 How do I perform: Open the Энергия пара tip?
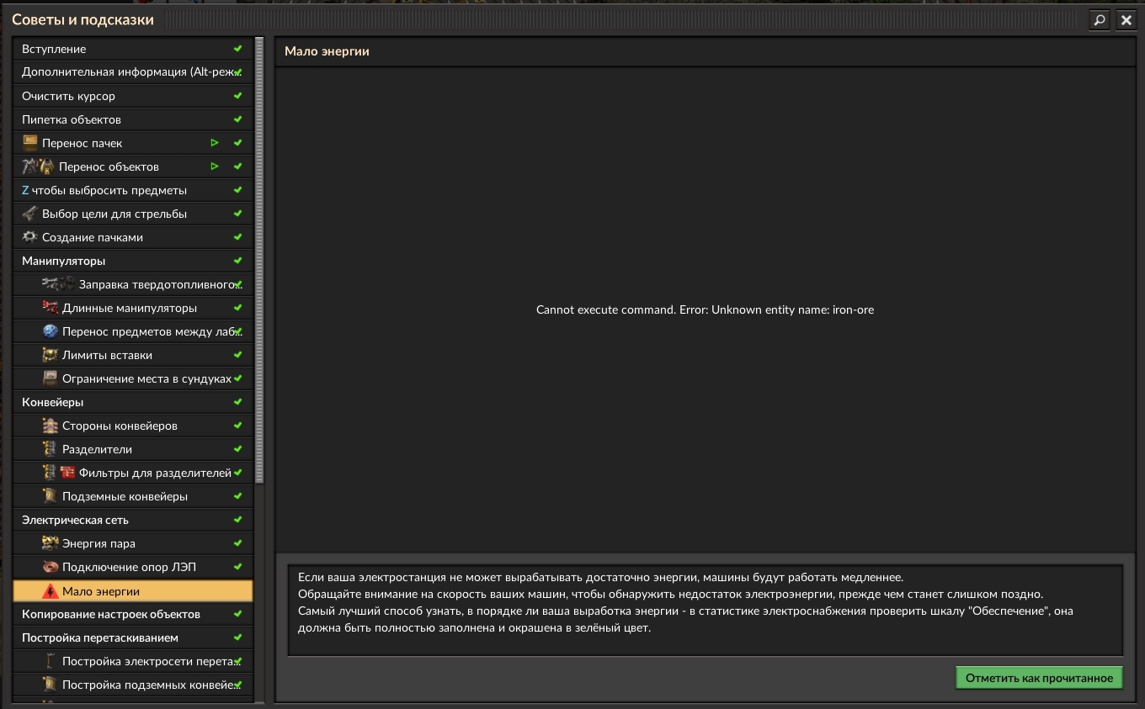(133, 543)
